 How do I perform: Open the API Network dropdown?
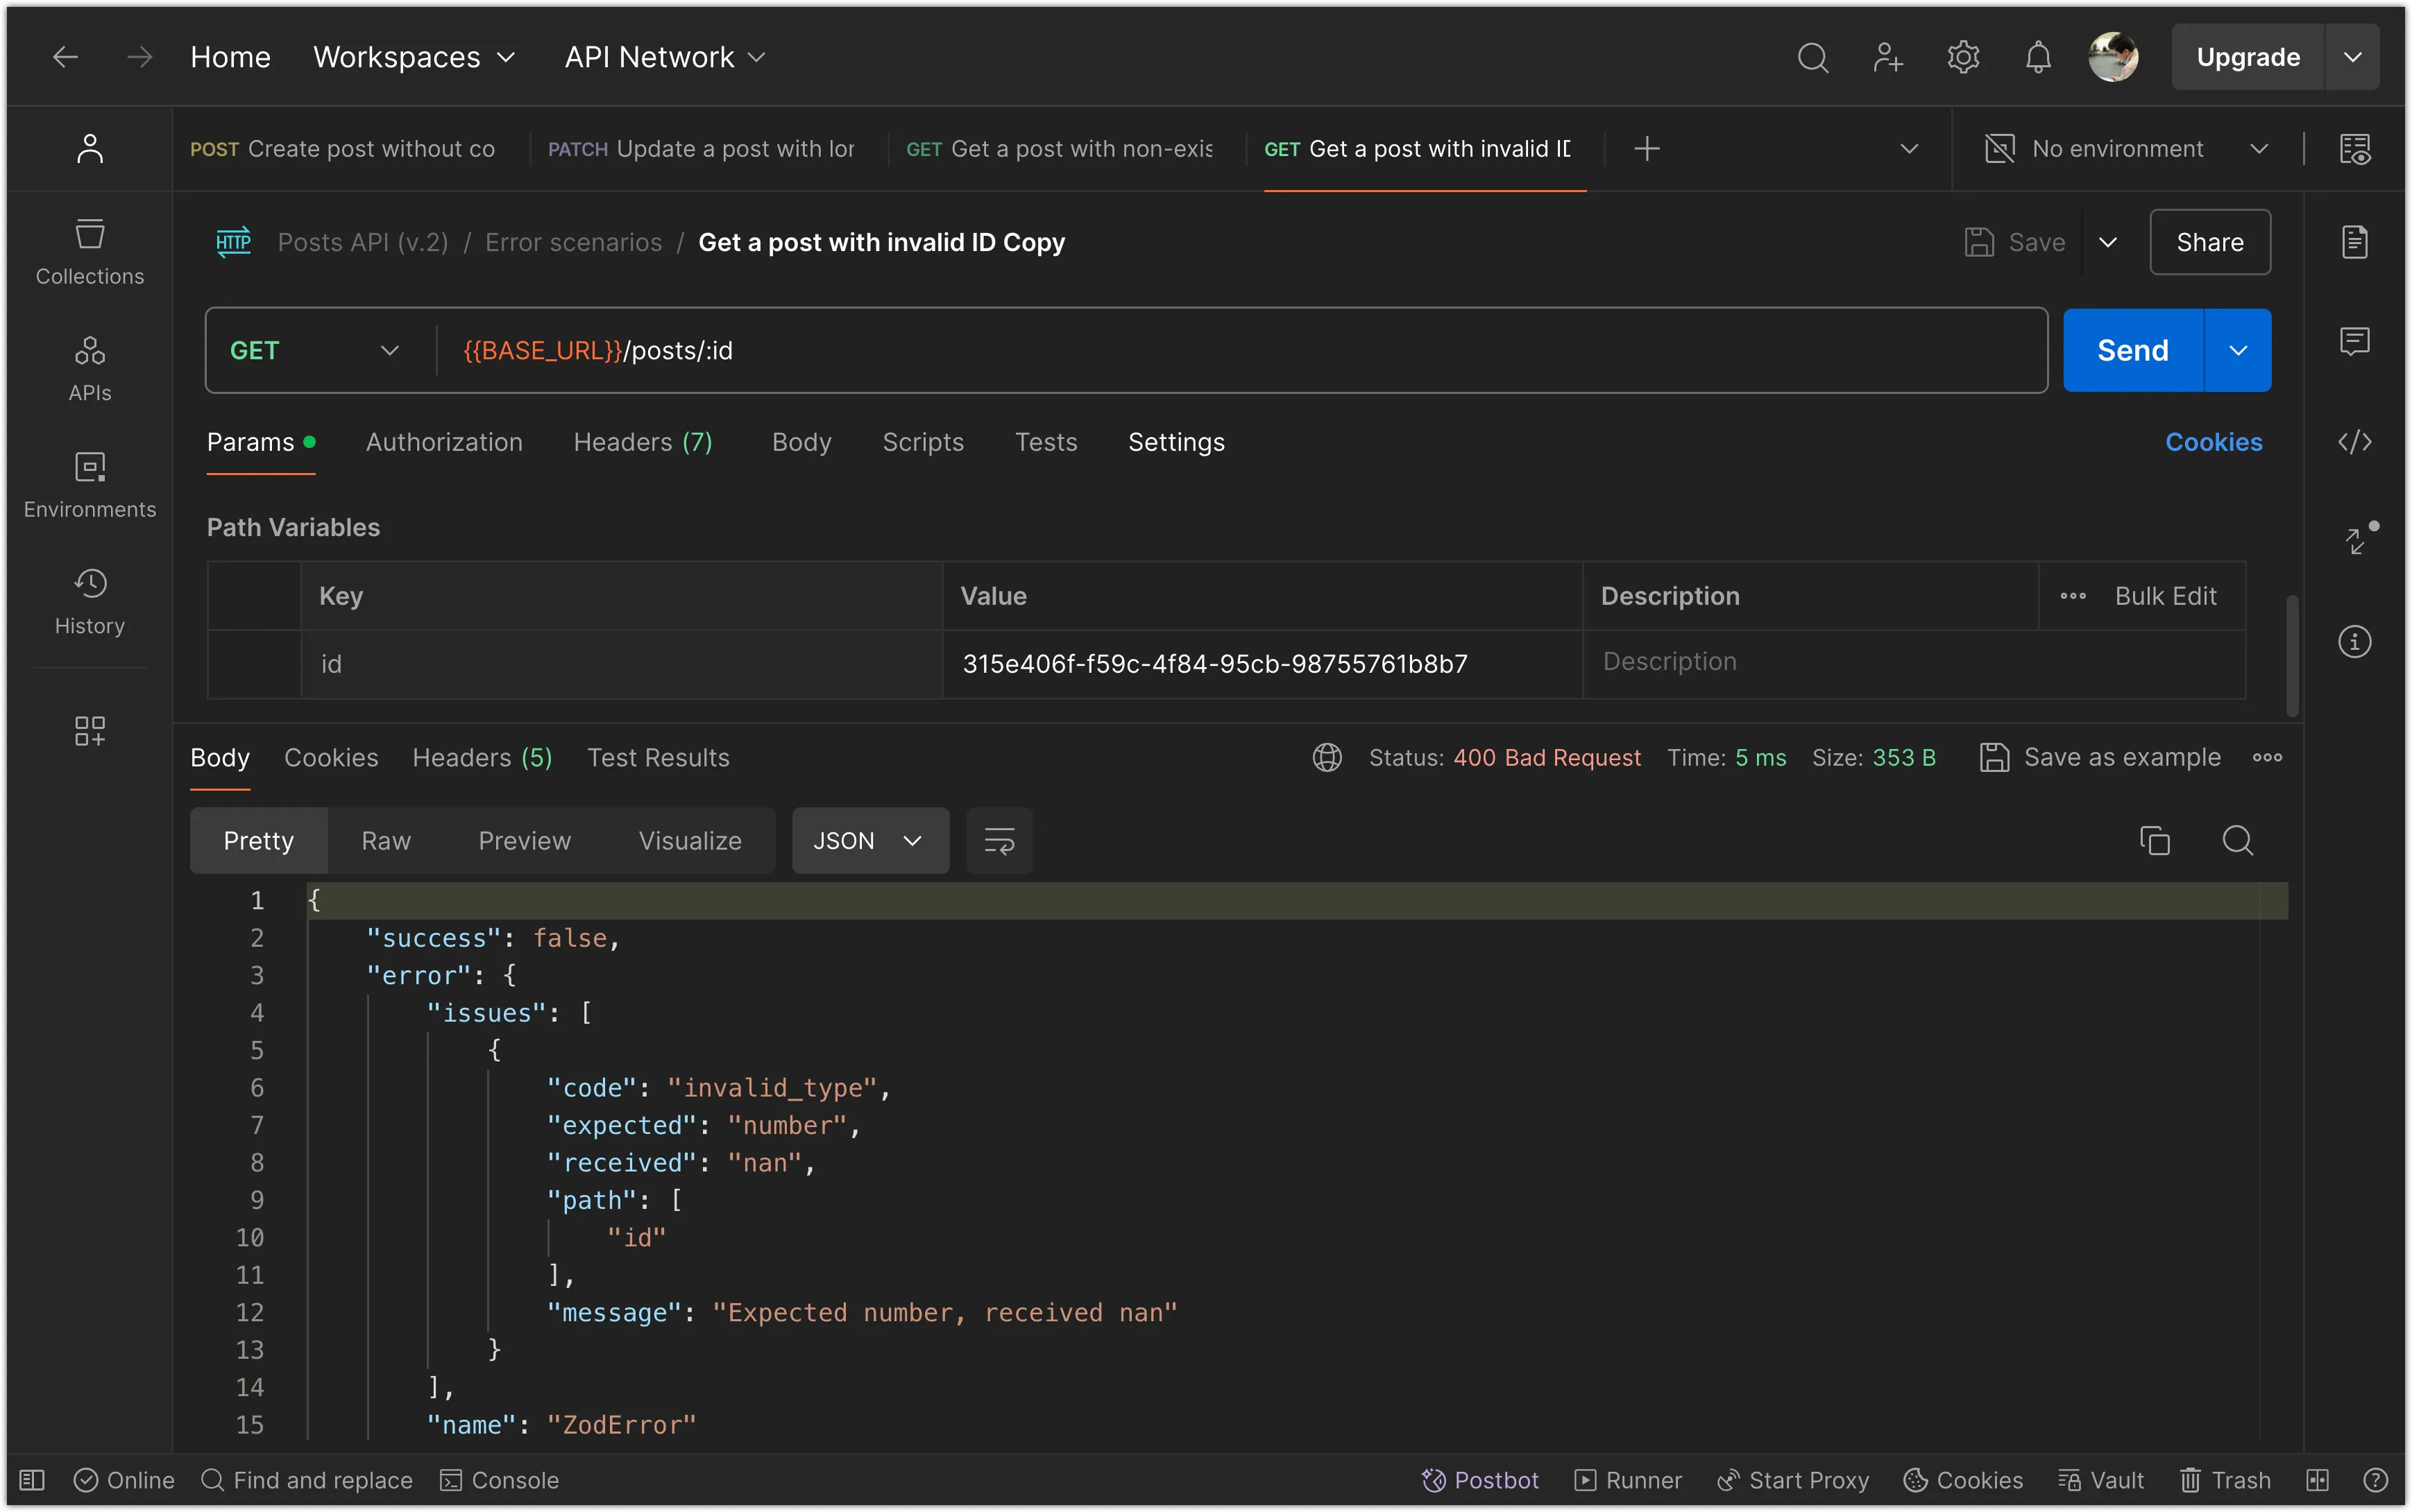point(665,57)
